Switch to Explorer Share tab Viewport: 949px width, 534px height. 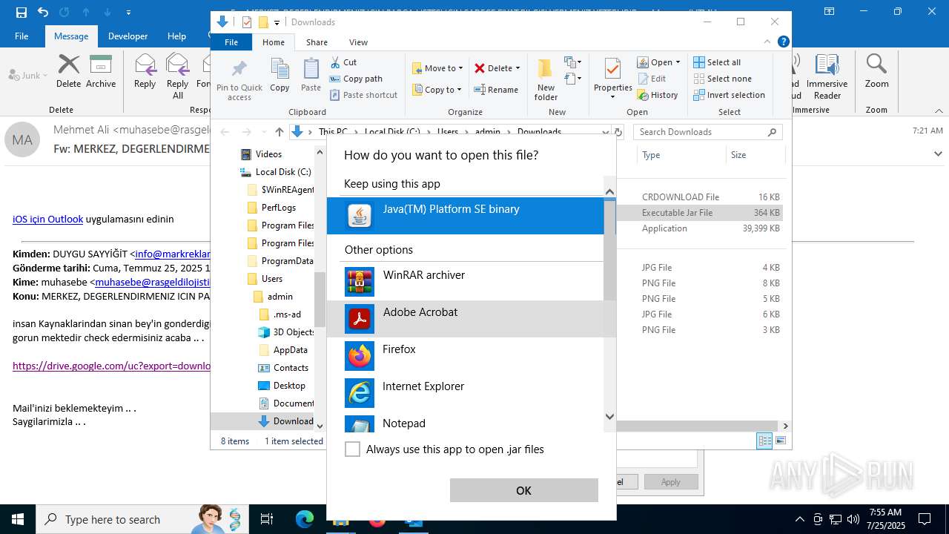click(x=317, y=42)
